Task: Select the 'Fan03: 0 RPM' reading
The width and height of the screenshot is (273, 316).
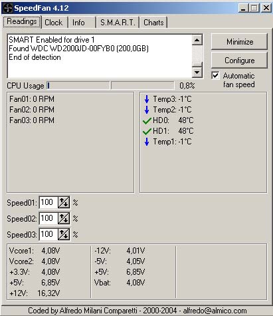Action: pyautogui.click(x=32, y=120)
